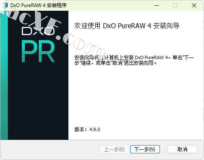Click the version text 4.9.0
This screenshot has height=160, width=204.
click(x=95, y=129)
